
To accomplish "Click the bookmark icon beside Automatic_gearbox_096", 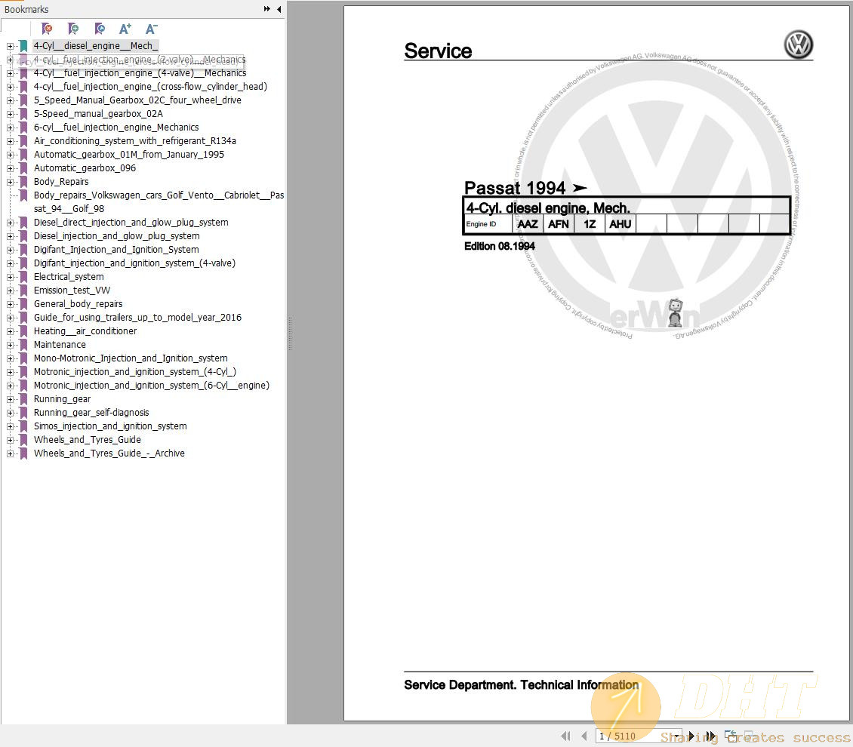I will pos(23,168).
